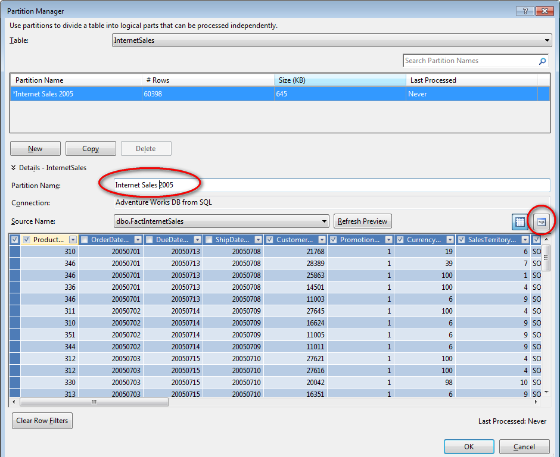
Task: Click the vertical scrollbar up arrow
Action: (546, 239)
